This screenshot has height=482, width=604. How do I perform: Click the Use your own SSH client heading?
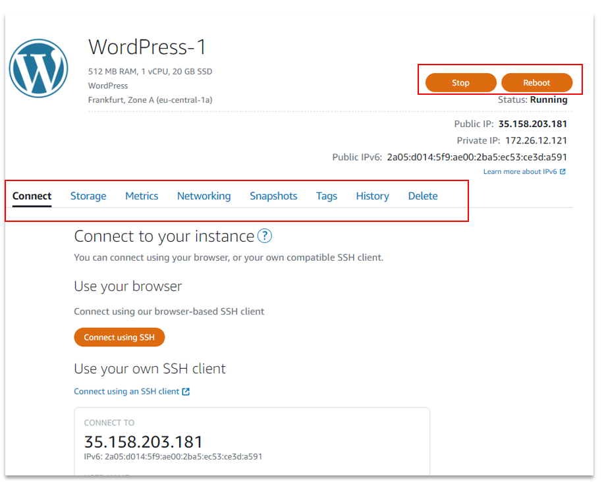click(150, 369)
